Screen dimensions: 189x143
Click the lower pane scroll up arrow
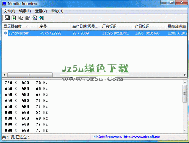pos(185,82)
